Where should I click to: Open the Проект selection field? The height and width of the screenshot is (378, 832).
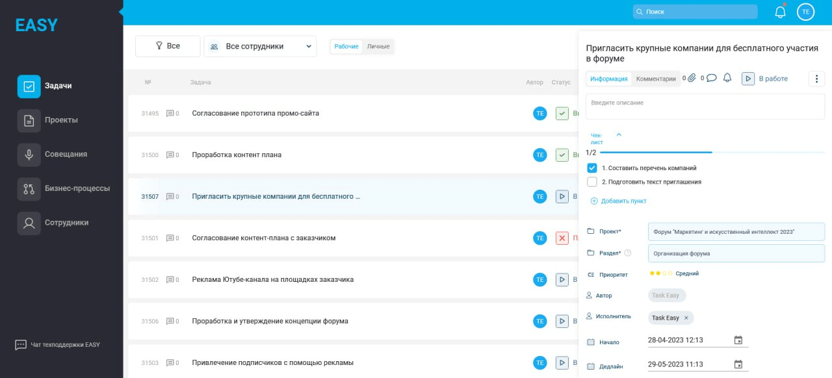(736, 232)
